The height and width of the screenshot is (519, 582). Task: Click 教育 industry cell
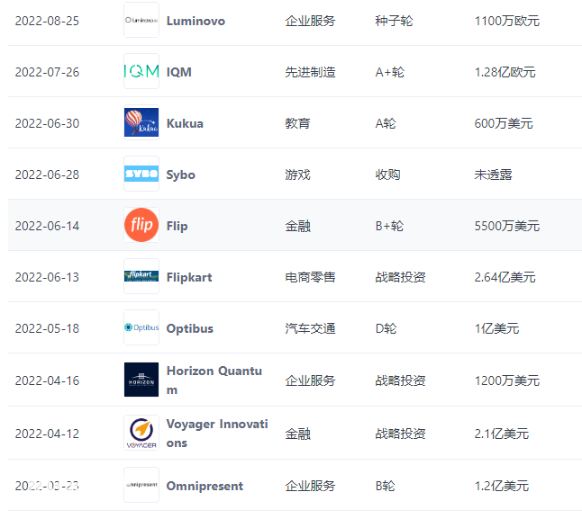point(297,123)
